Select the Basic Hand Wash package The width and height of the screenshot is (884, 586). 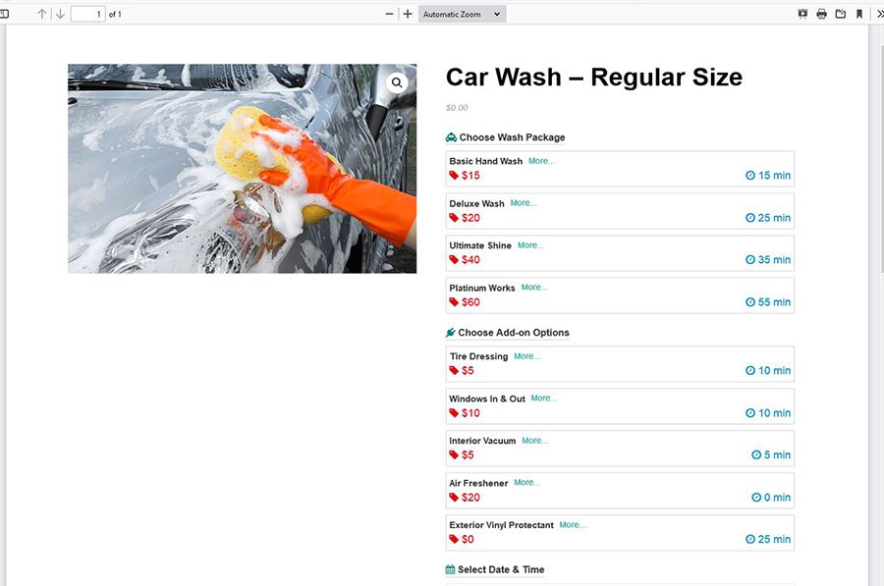tap(620, 169)
